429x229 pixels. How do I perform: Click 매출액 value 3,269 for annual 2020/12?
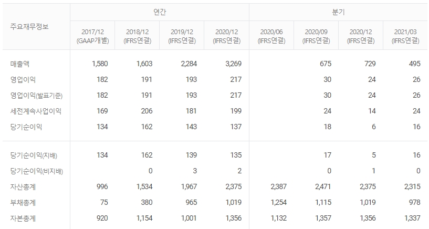tap(234, 64)
